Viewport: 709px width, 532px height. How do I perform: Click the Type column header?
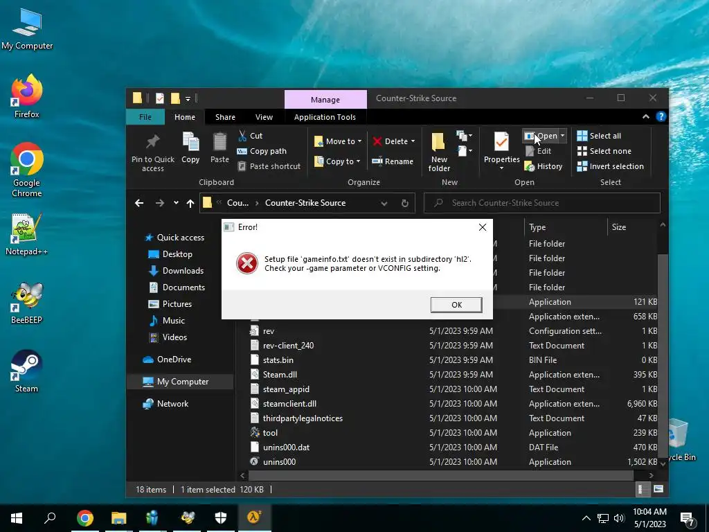(x=565, y=227)
